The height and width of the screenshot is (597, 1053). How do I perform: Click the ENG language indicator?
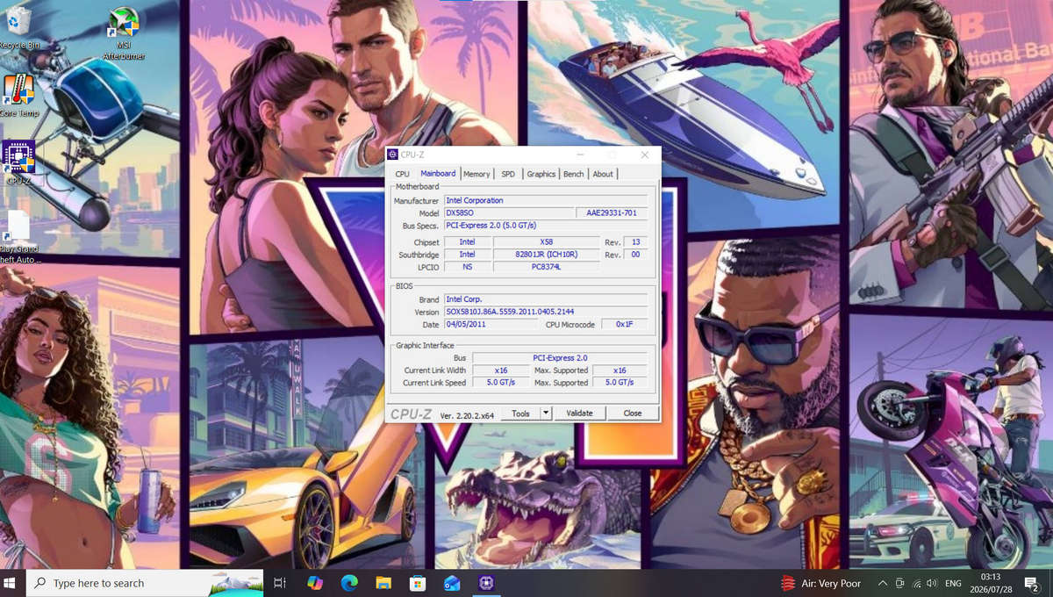click(953, 583)
